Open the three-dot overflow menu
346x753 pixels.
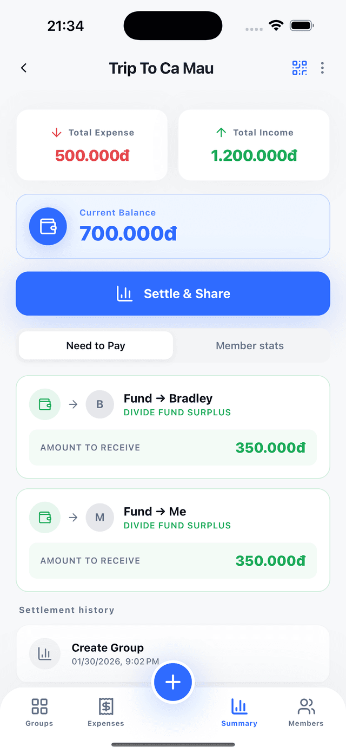pyautogui.click(x=322, y=68)
